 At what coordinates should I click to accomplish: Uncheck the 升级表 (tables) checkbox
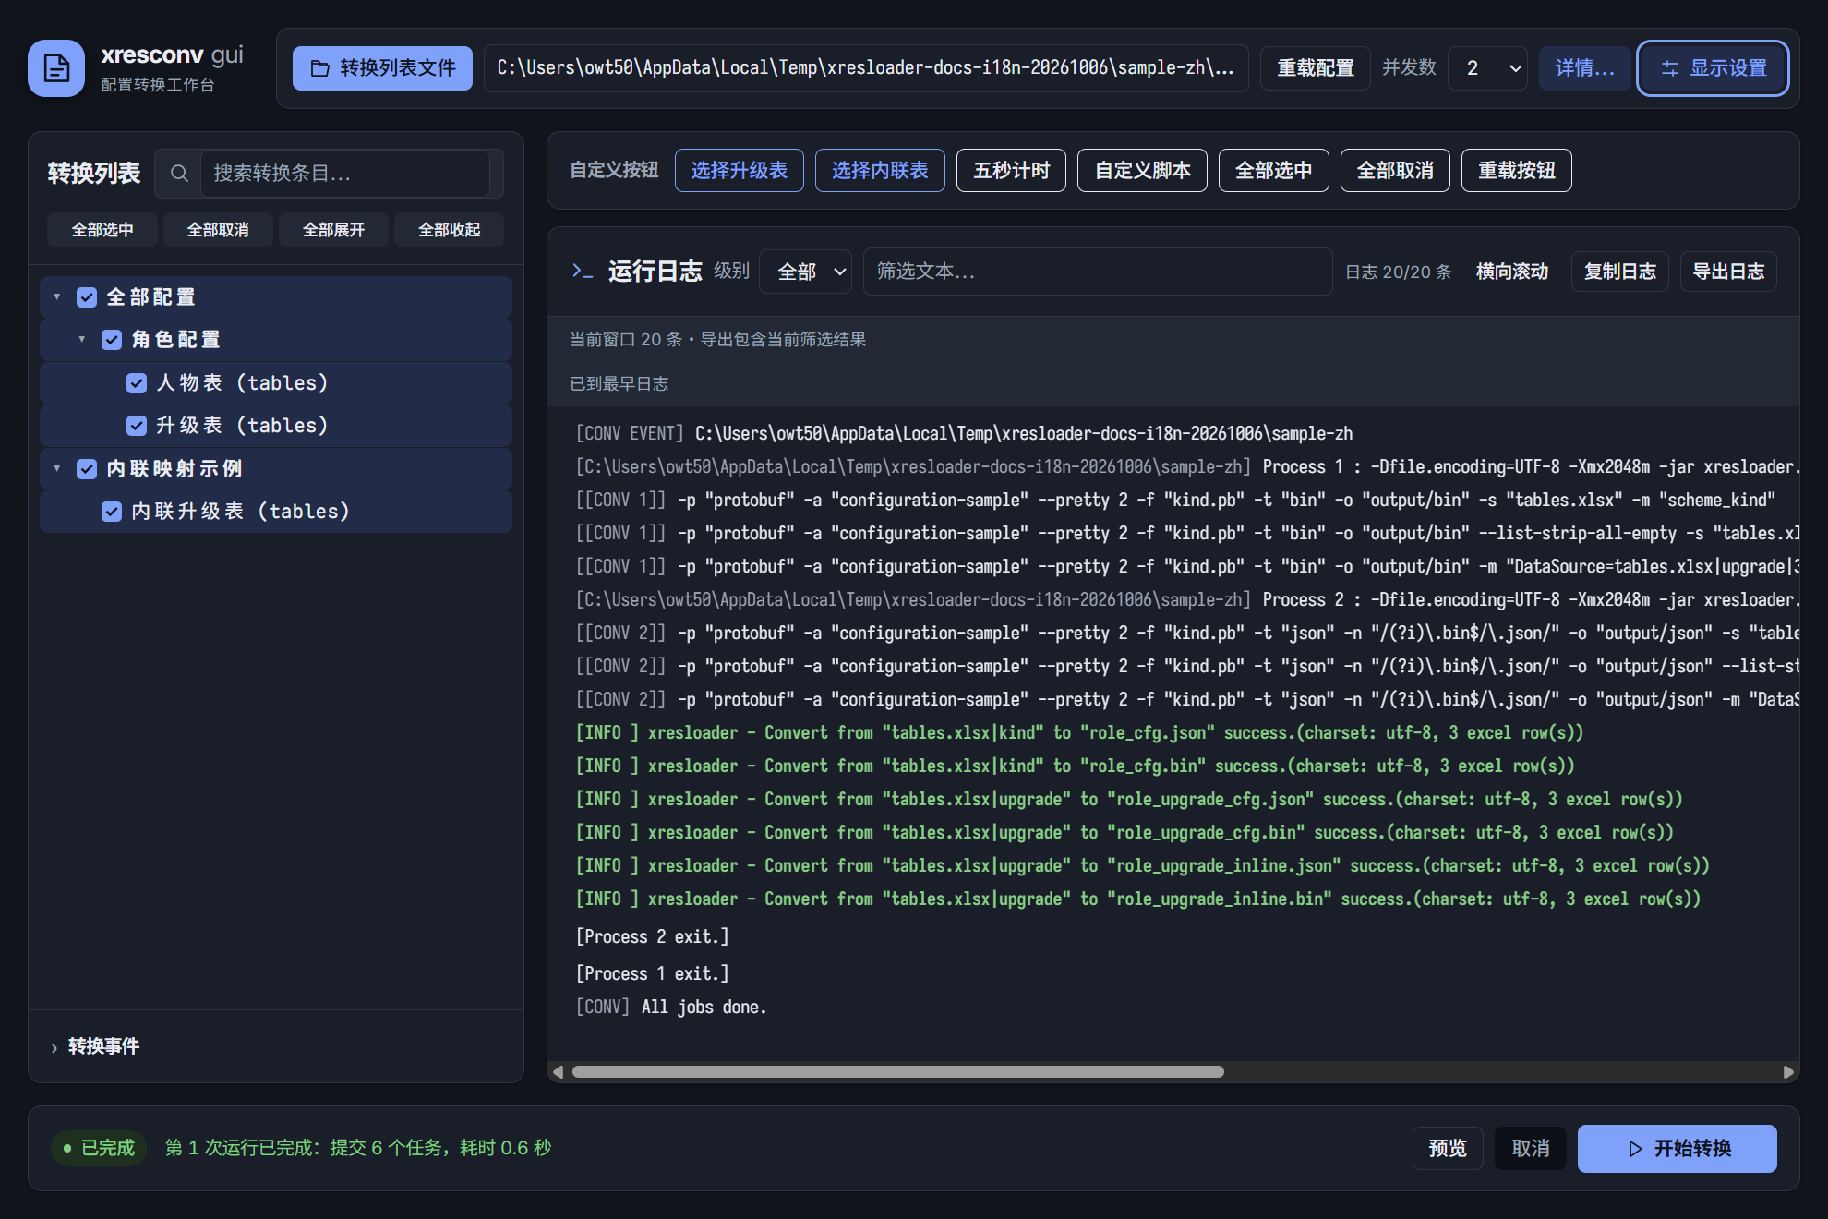pyautogui.click(x=137, y=426)
